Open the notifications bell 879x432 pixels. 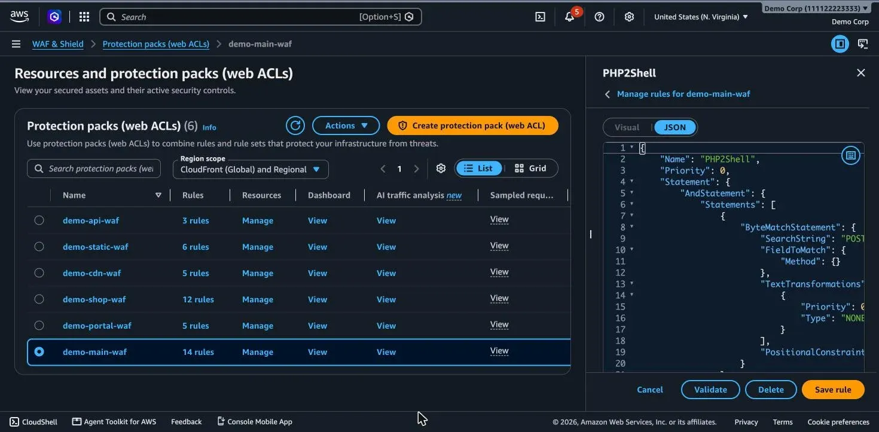(x=570, y=17)
